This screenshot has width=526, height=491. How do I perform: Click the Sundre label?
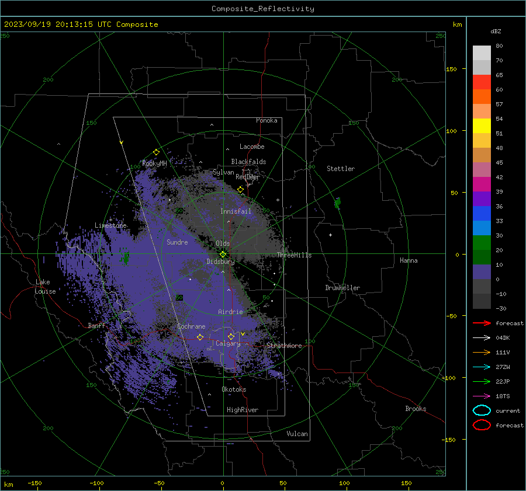[177, 242]
